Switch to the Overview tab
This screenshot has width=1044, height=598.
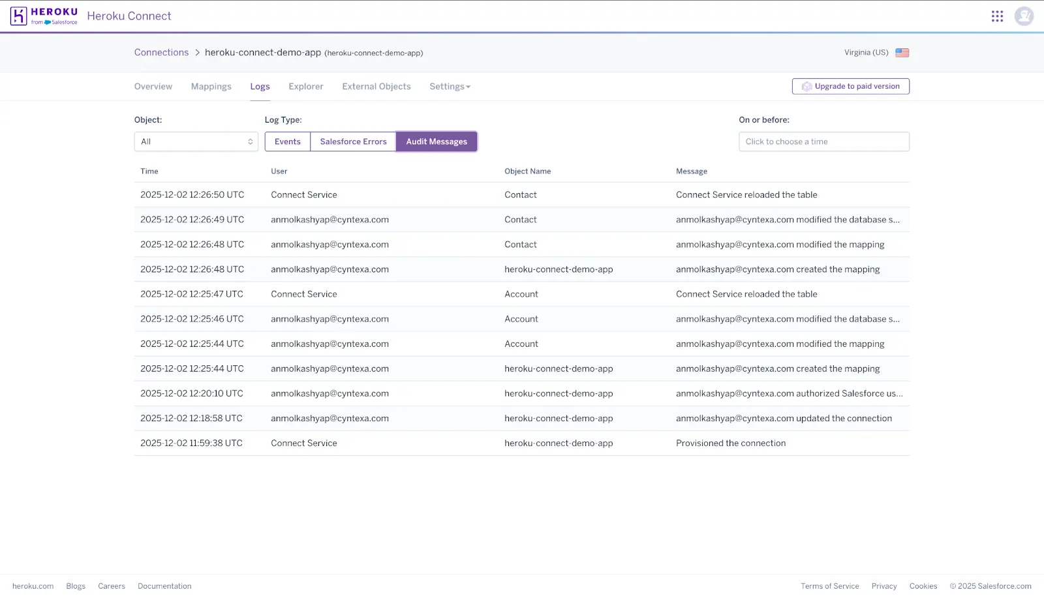pyautogui.click(x=153, y=86)
